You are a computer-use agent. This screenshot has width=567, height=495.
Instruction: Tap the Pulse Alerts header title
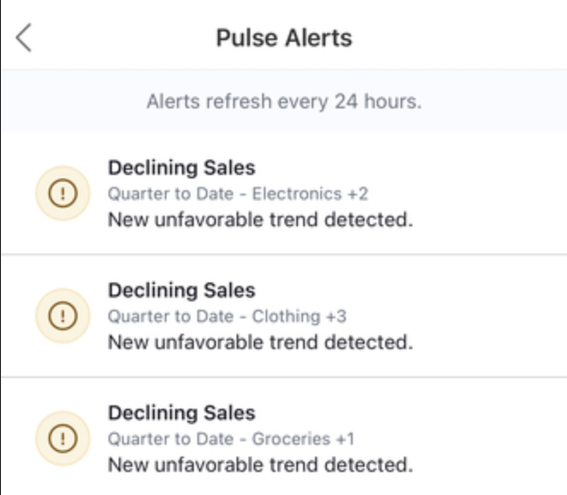[283, 38]
